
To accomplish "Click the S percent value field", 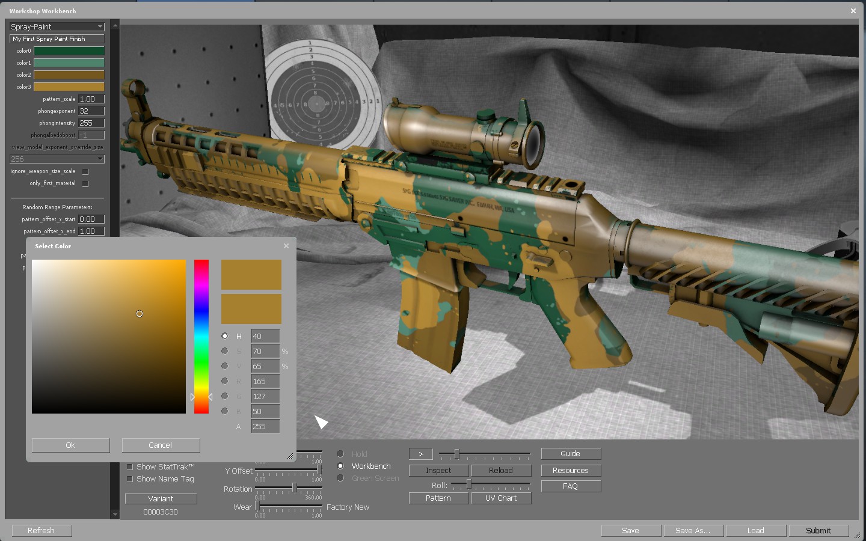I will 266,351.
